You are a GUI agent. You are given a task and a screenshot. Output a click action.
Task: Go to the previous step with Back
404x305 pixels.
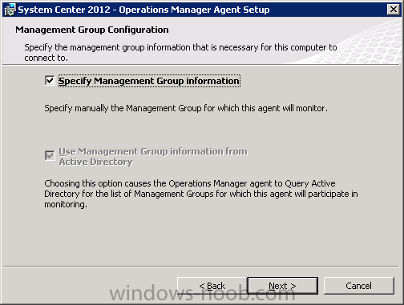212,286
